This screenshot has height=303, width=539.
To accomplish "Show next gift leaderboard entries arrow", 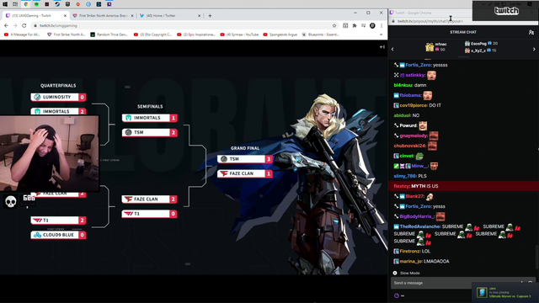I will point(534,49).
